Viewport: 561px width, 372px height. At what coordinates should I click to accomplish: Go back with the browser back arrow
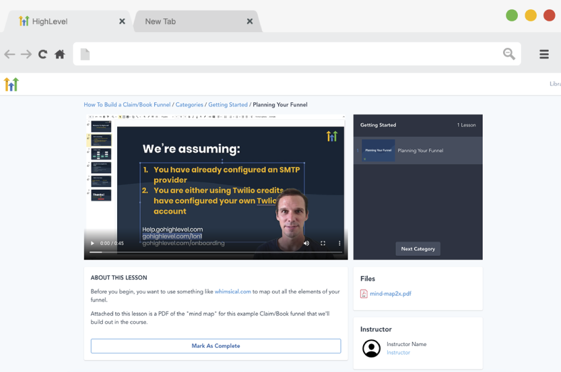click(x=10, y=54)
